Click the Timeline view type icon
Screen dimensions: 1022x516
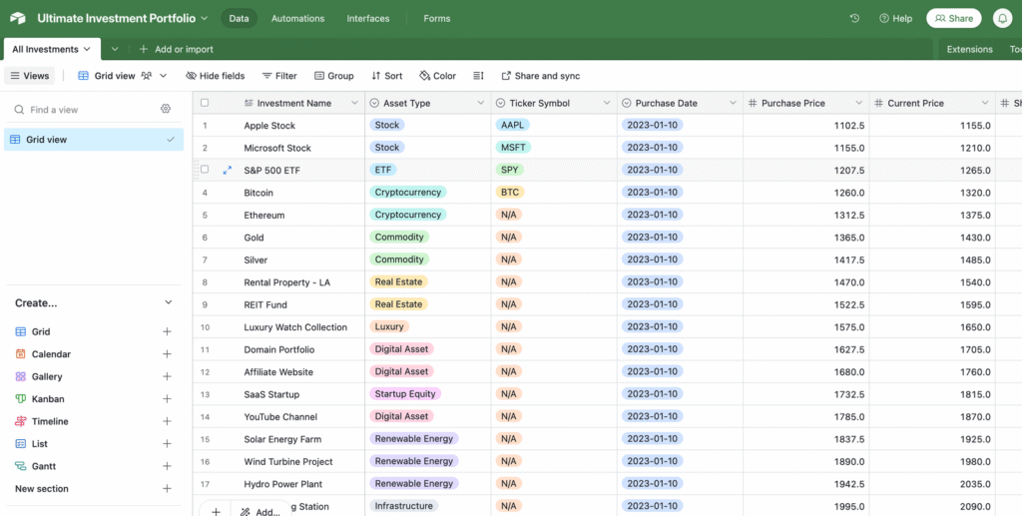click(20, 421)
